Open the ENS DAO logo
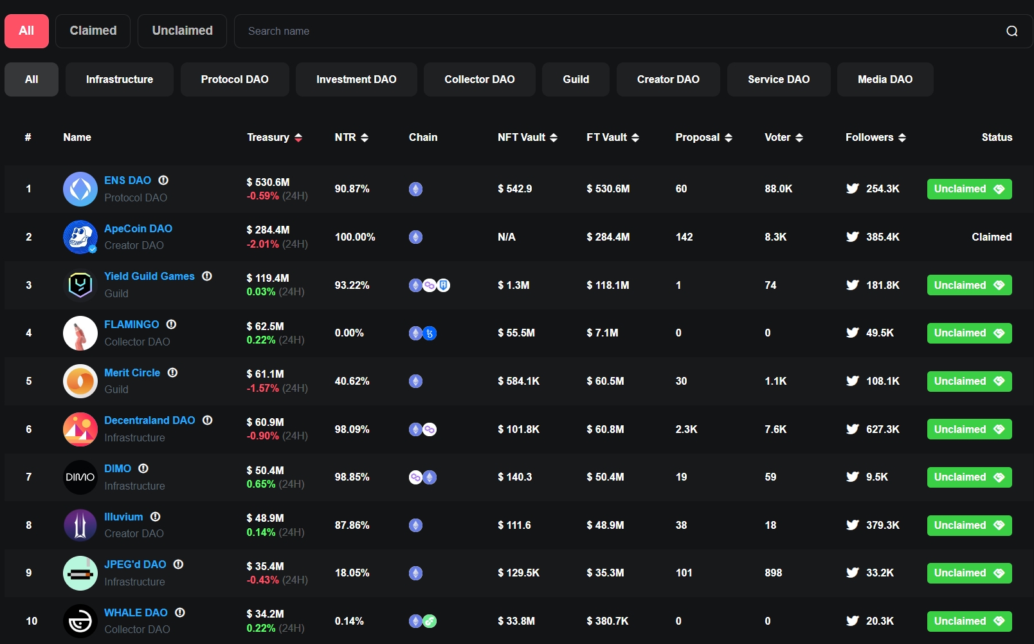Viewport: 1034px width, 644px height. [x=80, y=189]
